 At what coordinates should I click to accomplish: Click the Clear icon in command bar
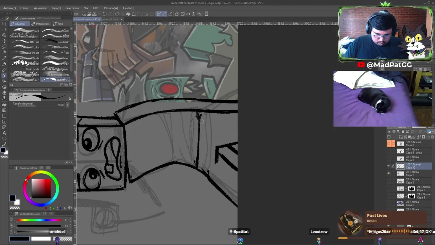click(x=117, y=14)
